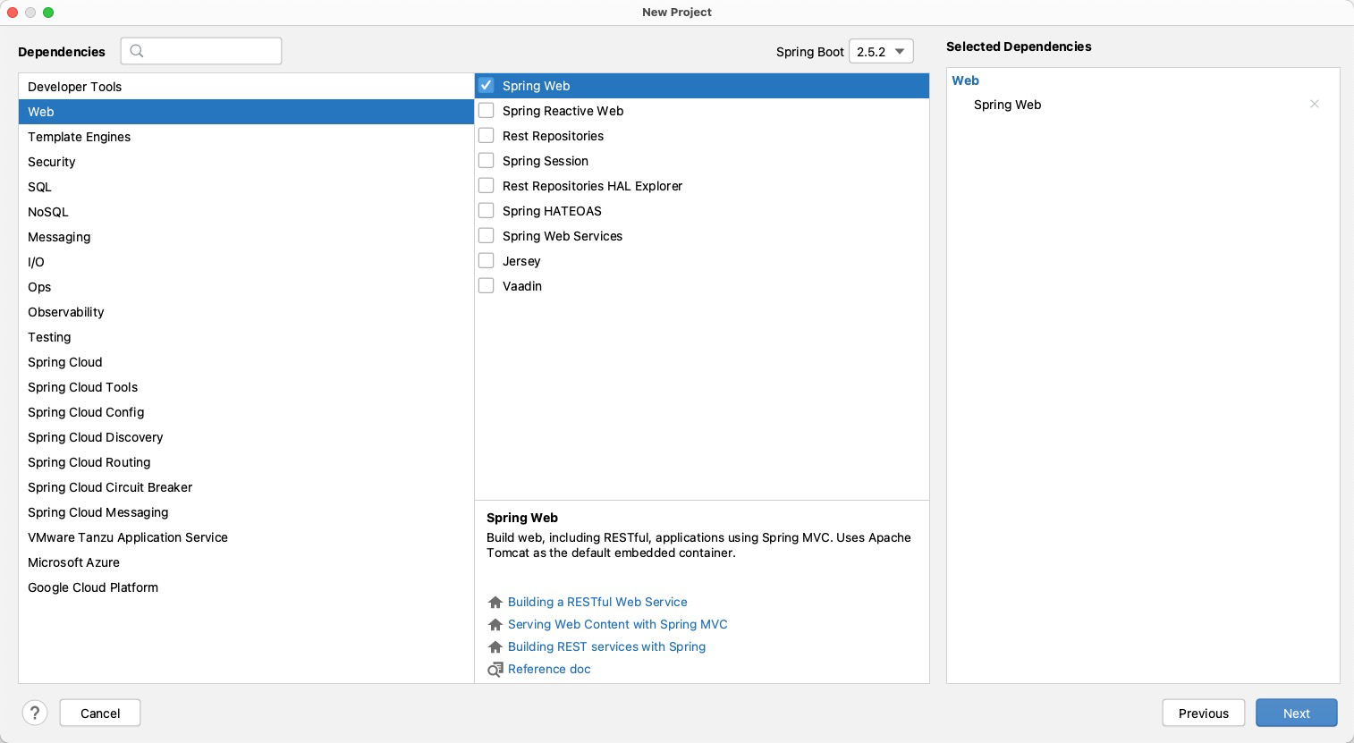
Task: Choose the I/O category
Action: point(246,262)
